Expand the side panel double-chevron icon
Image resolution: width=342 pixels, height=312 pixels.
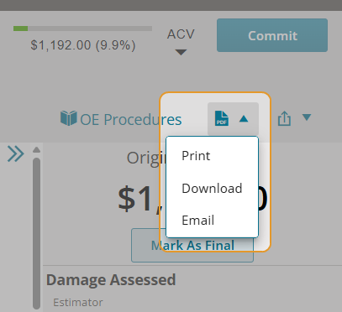[16, 153]
